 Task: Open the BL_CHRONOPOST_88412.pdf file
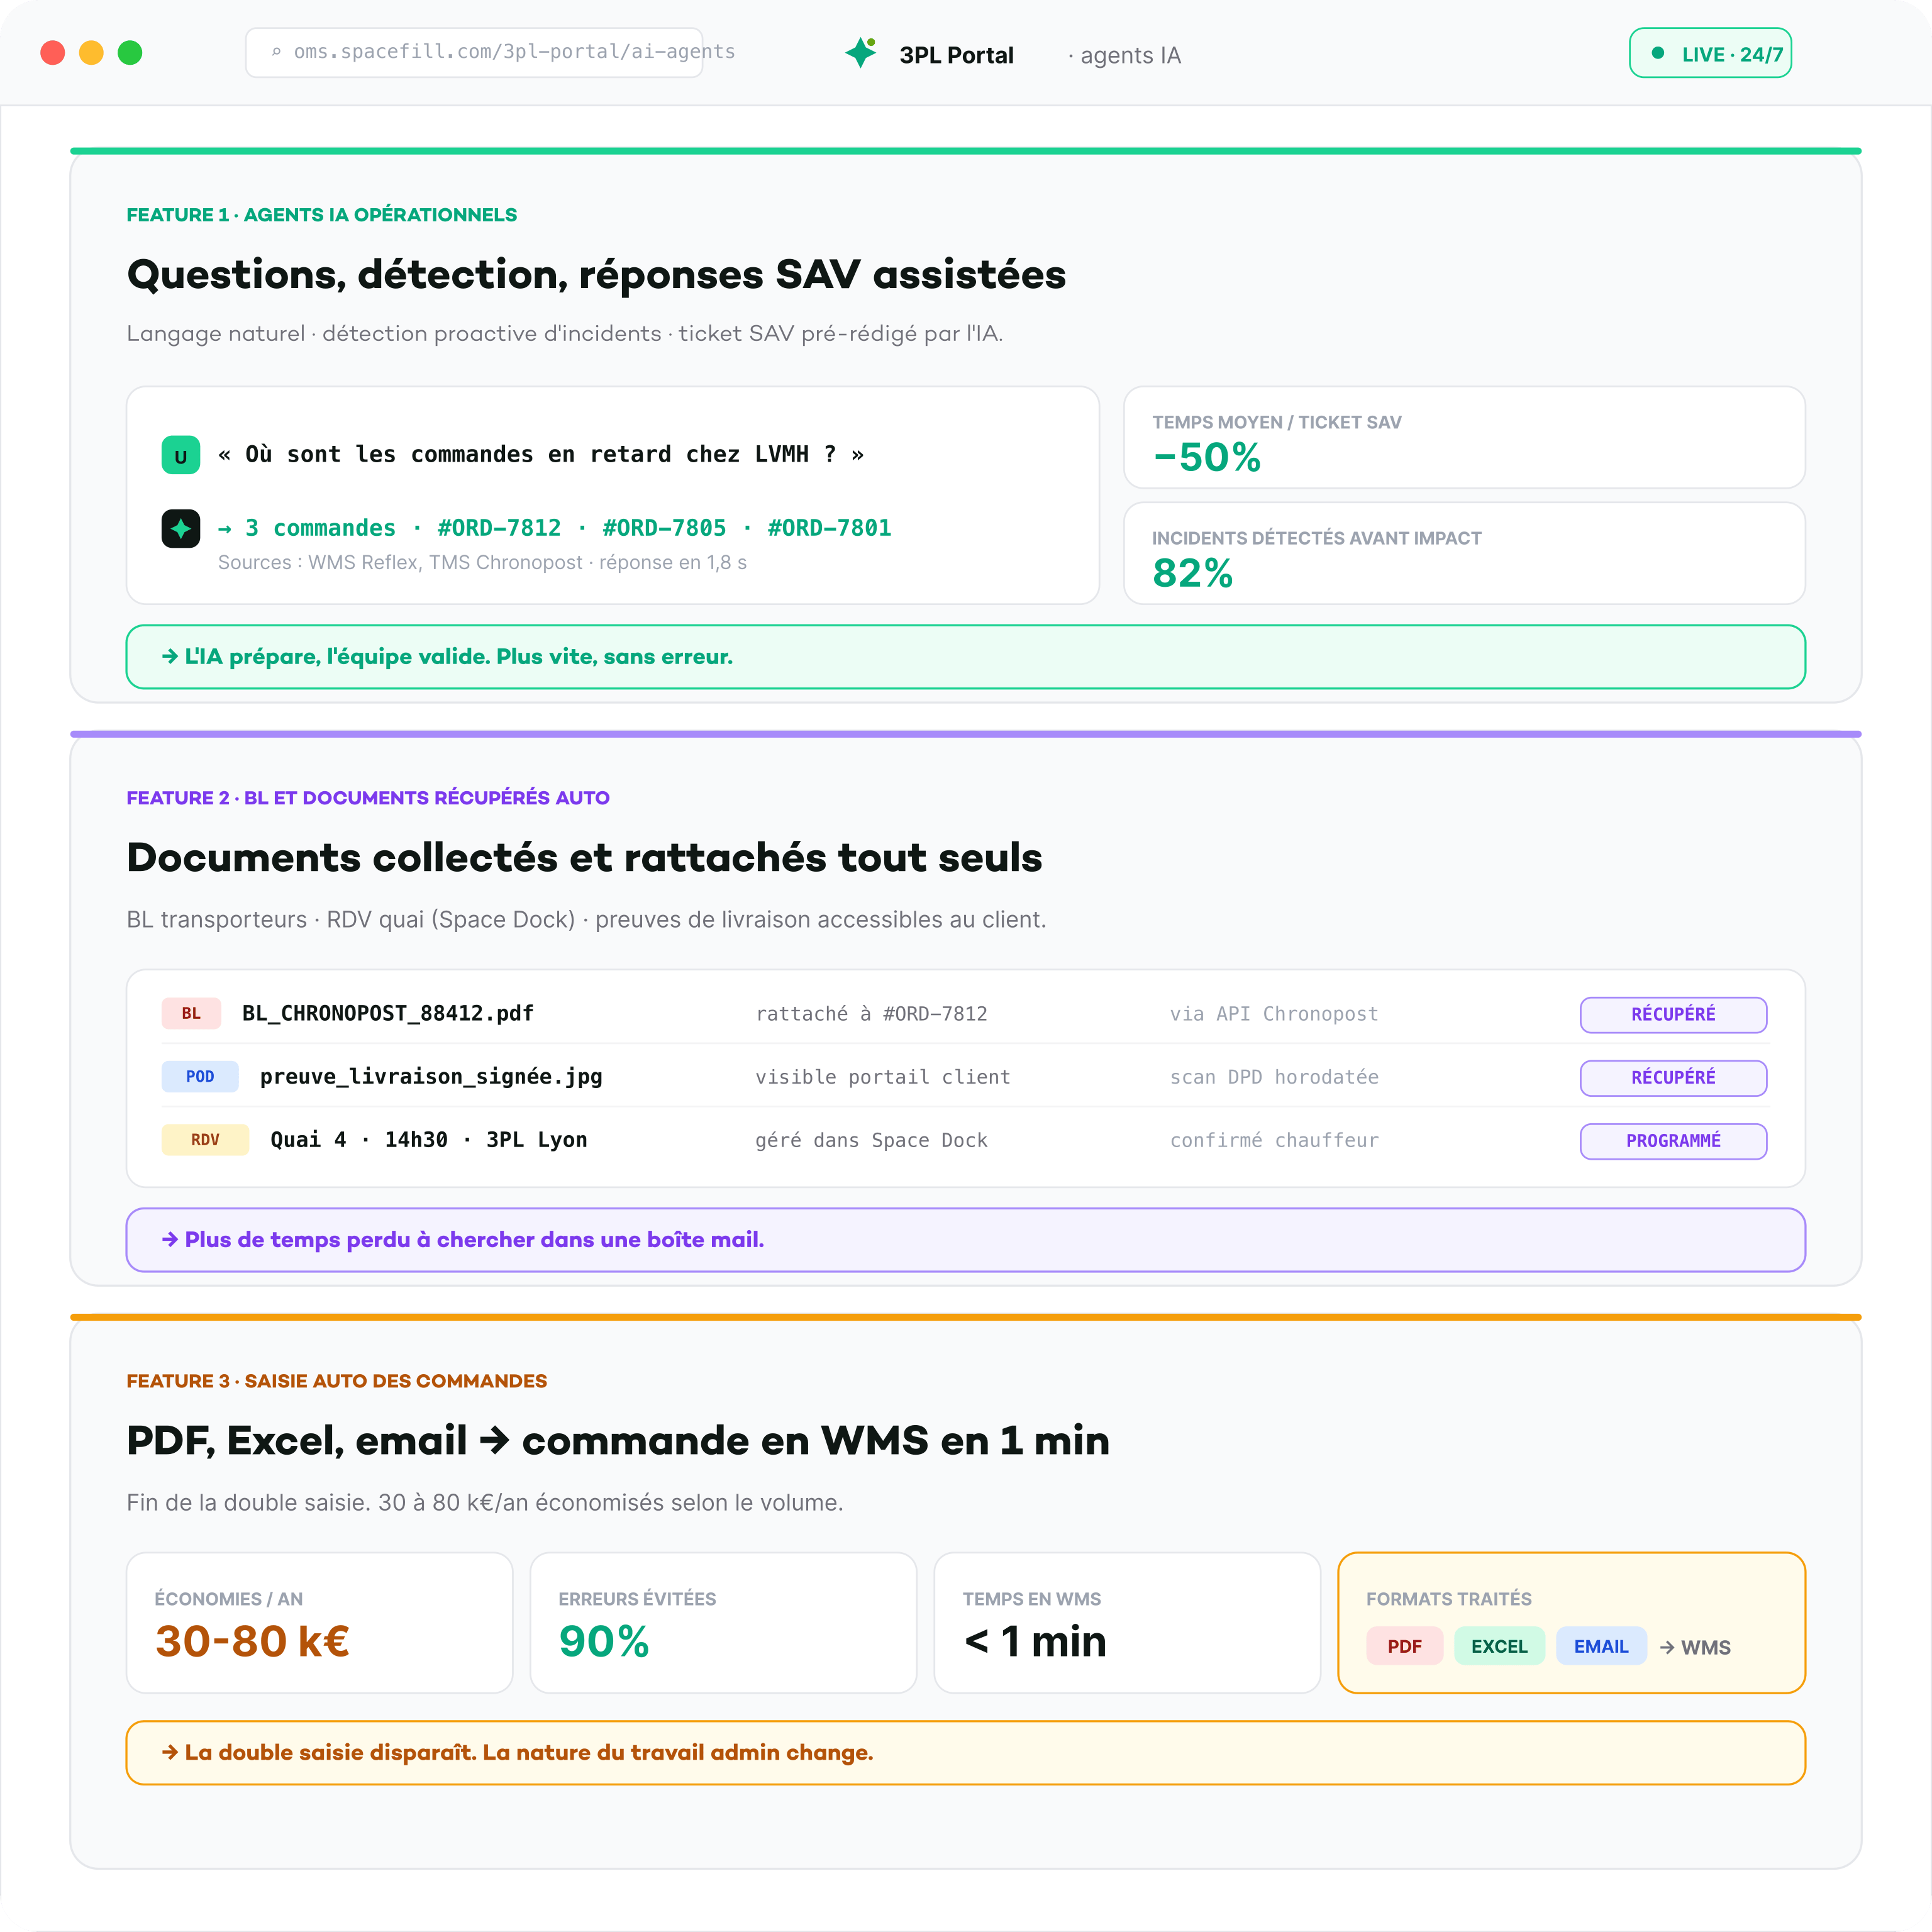click(388, 1013)
